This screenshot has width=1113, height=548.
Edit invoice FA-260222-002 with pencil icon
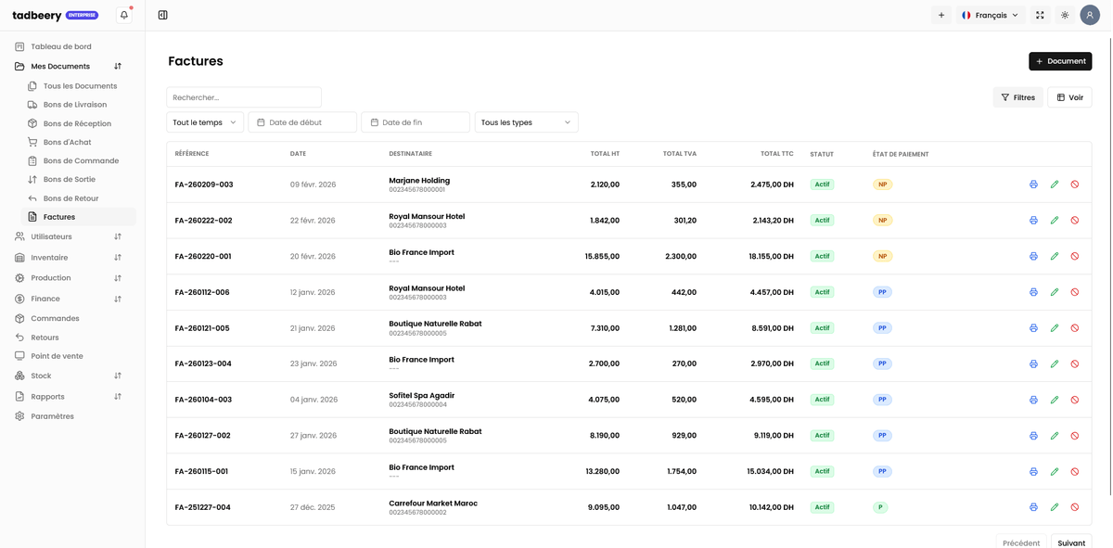coord(1055,221)
